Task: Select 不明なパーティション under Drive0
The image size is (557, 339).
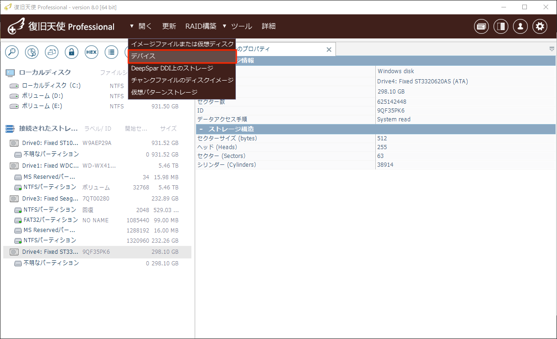Action: (97, 154)
